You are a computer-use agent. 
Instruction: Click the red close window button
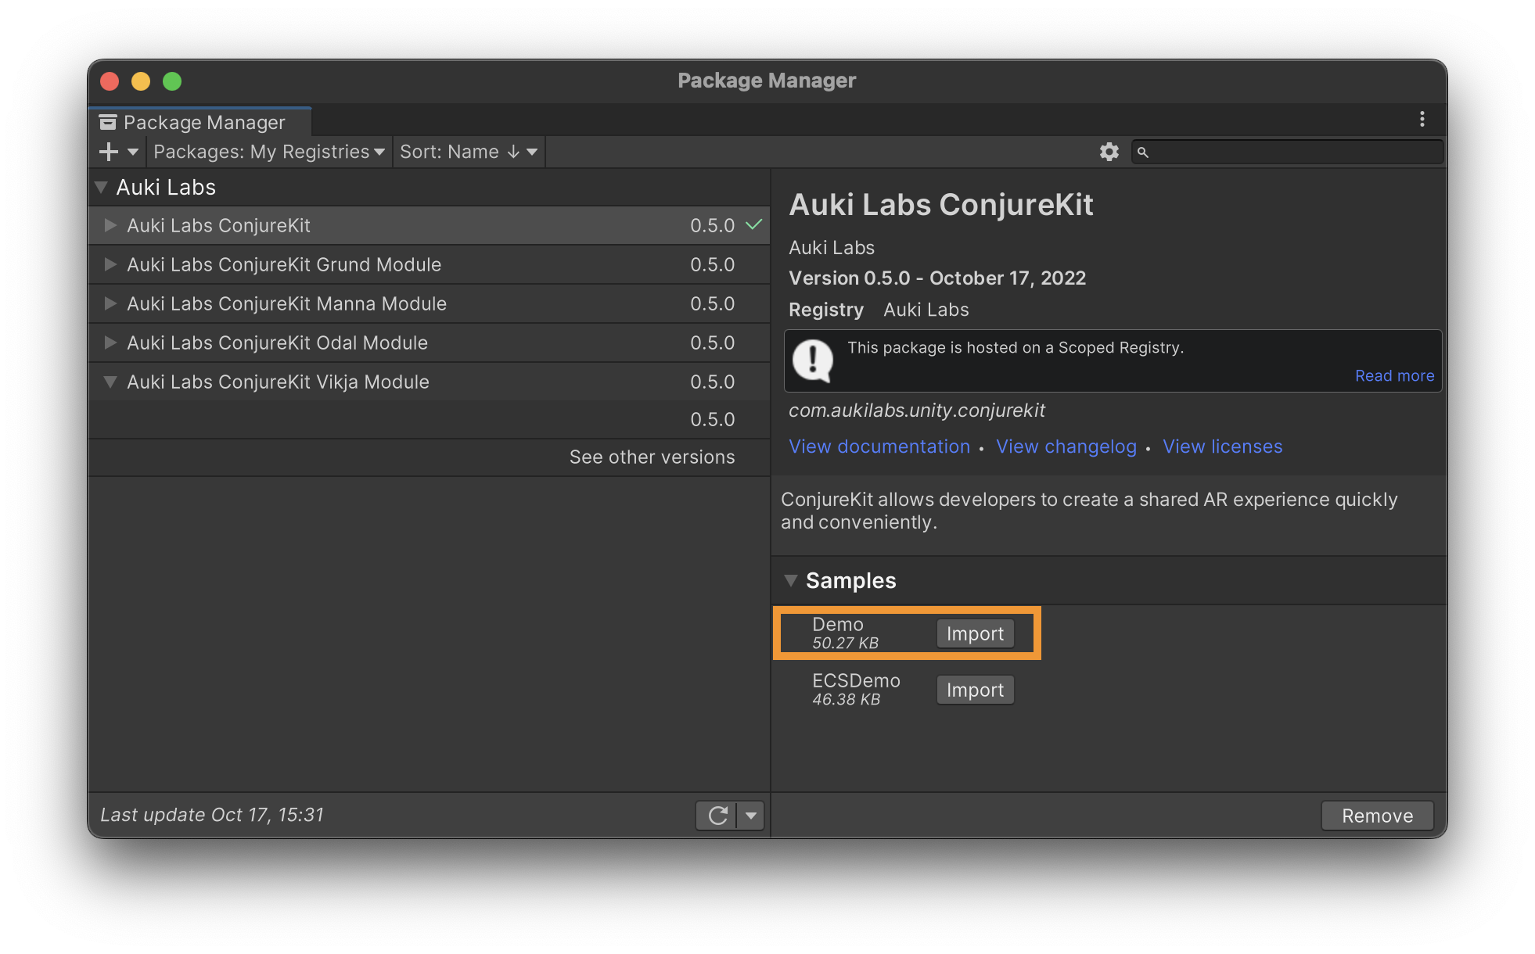[110, 81]
